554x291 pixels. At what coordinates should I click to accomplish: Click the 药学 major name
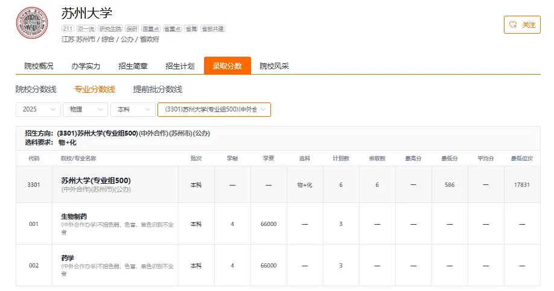(68, 258)
